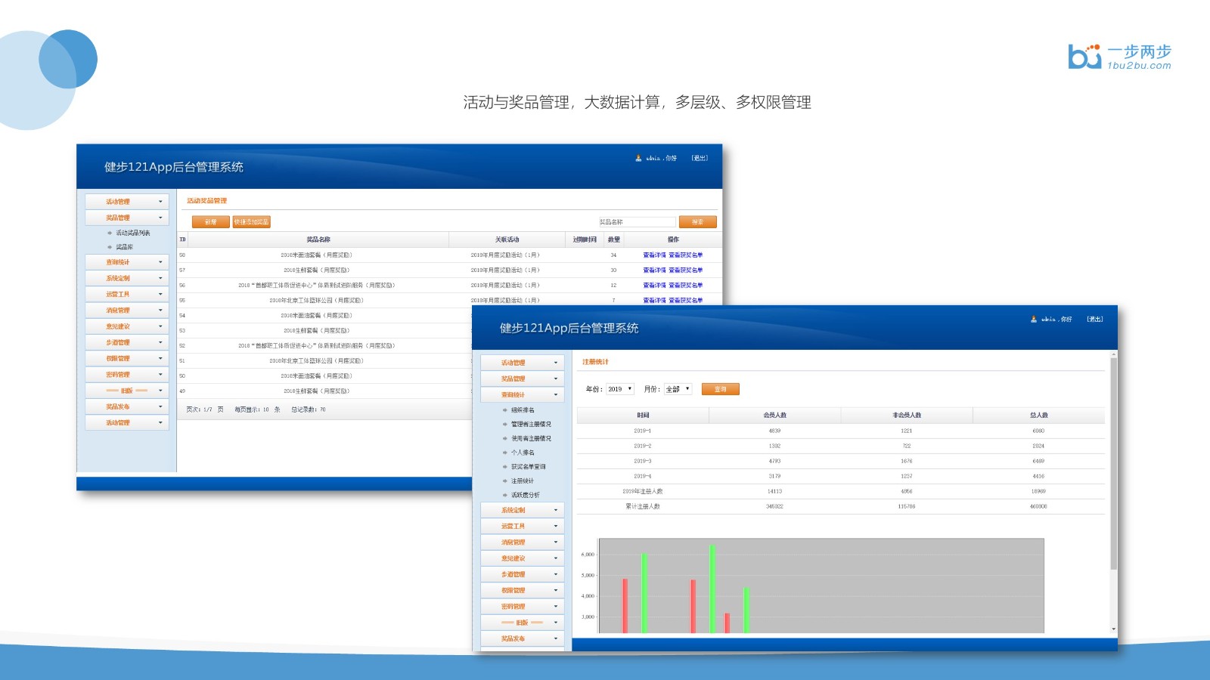
Task: Expand 步道管理 in the back window sidebar
Action: point(127,342)
